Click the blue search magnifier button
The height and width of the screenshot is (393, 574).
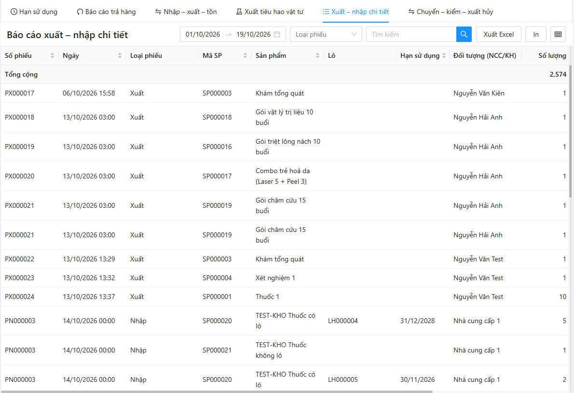(464, 34)
